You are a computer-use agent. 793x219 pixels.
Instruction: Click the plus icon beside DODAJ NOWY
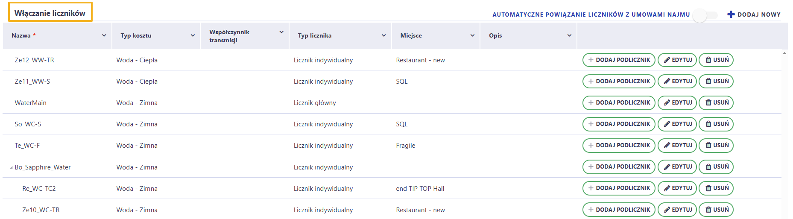coord(731,15)
